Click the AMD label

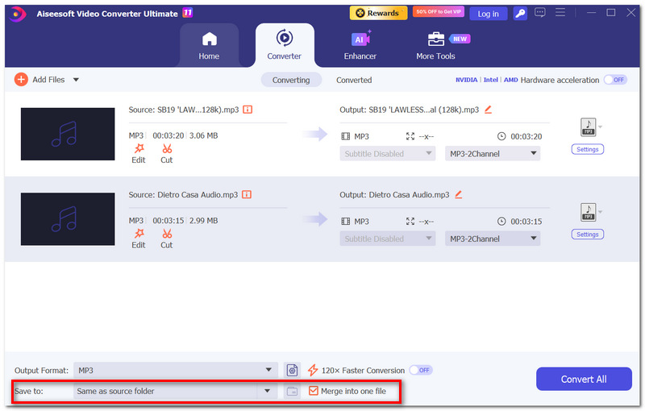point(511,80)
